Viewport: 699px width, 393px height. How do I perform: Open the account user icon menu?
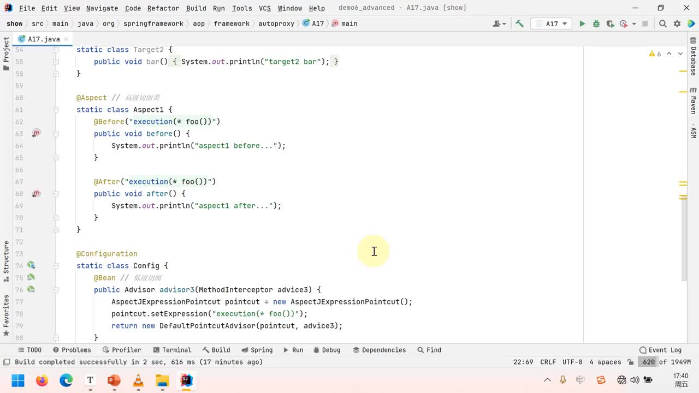(x=499, y=23)
